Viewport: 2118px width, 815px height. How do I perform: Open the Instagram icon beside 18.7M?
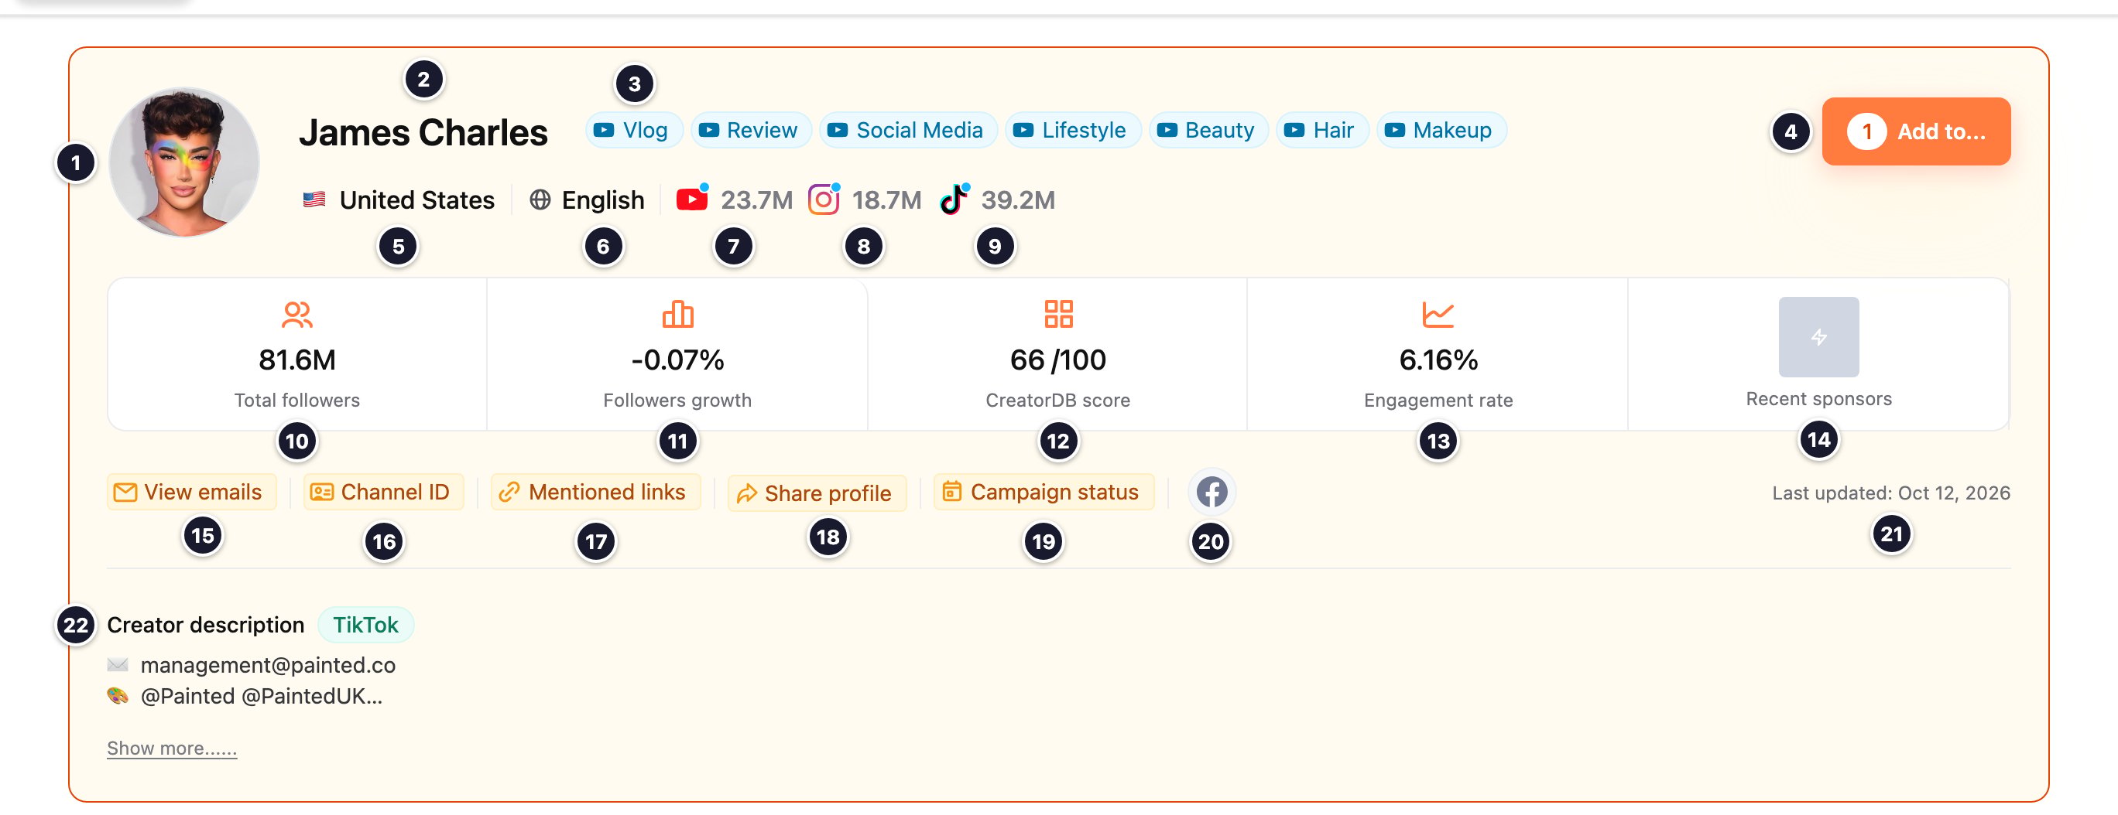[823, 199]
